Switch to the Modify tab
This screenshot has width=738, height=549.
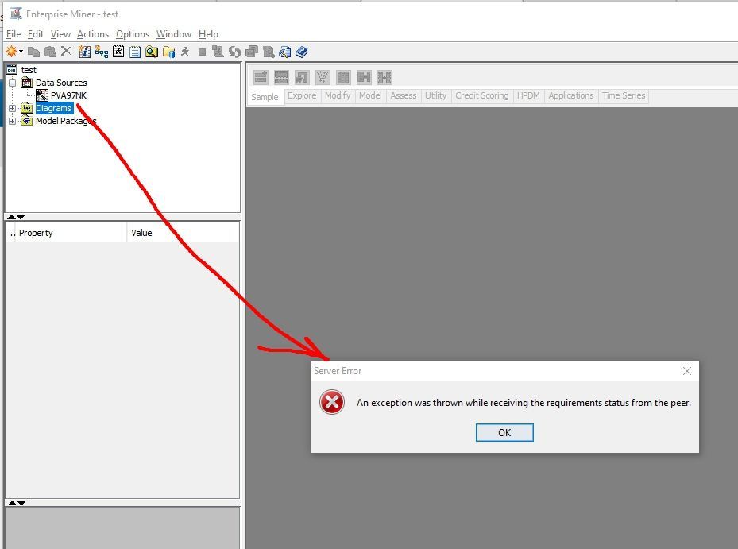338,95
